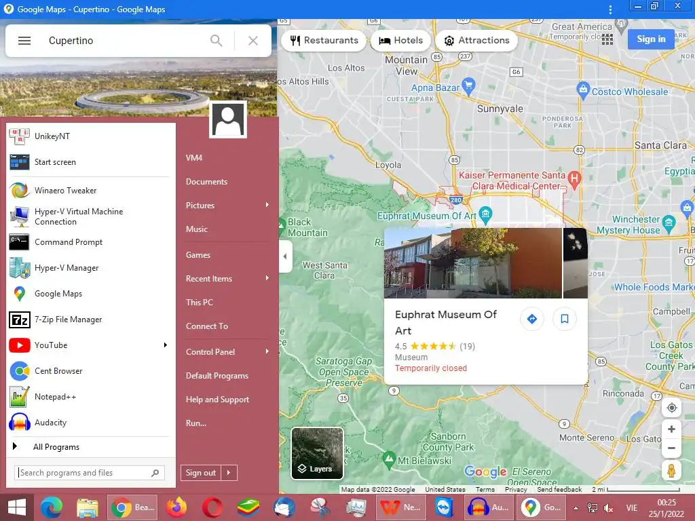Collapse the Maps side panel

click(x=285, y=256)
